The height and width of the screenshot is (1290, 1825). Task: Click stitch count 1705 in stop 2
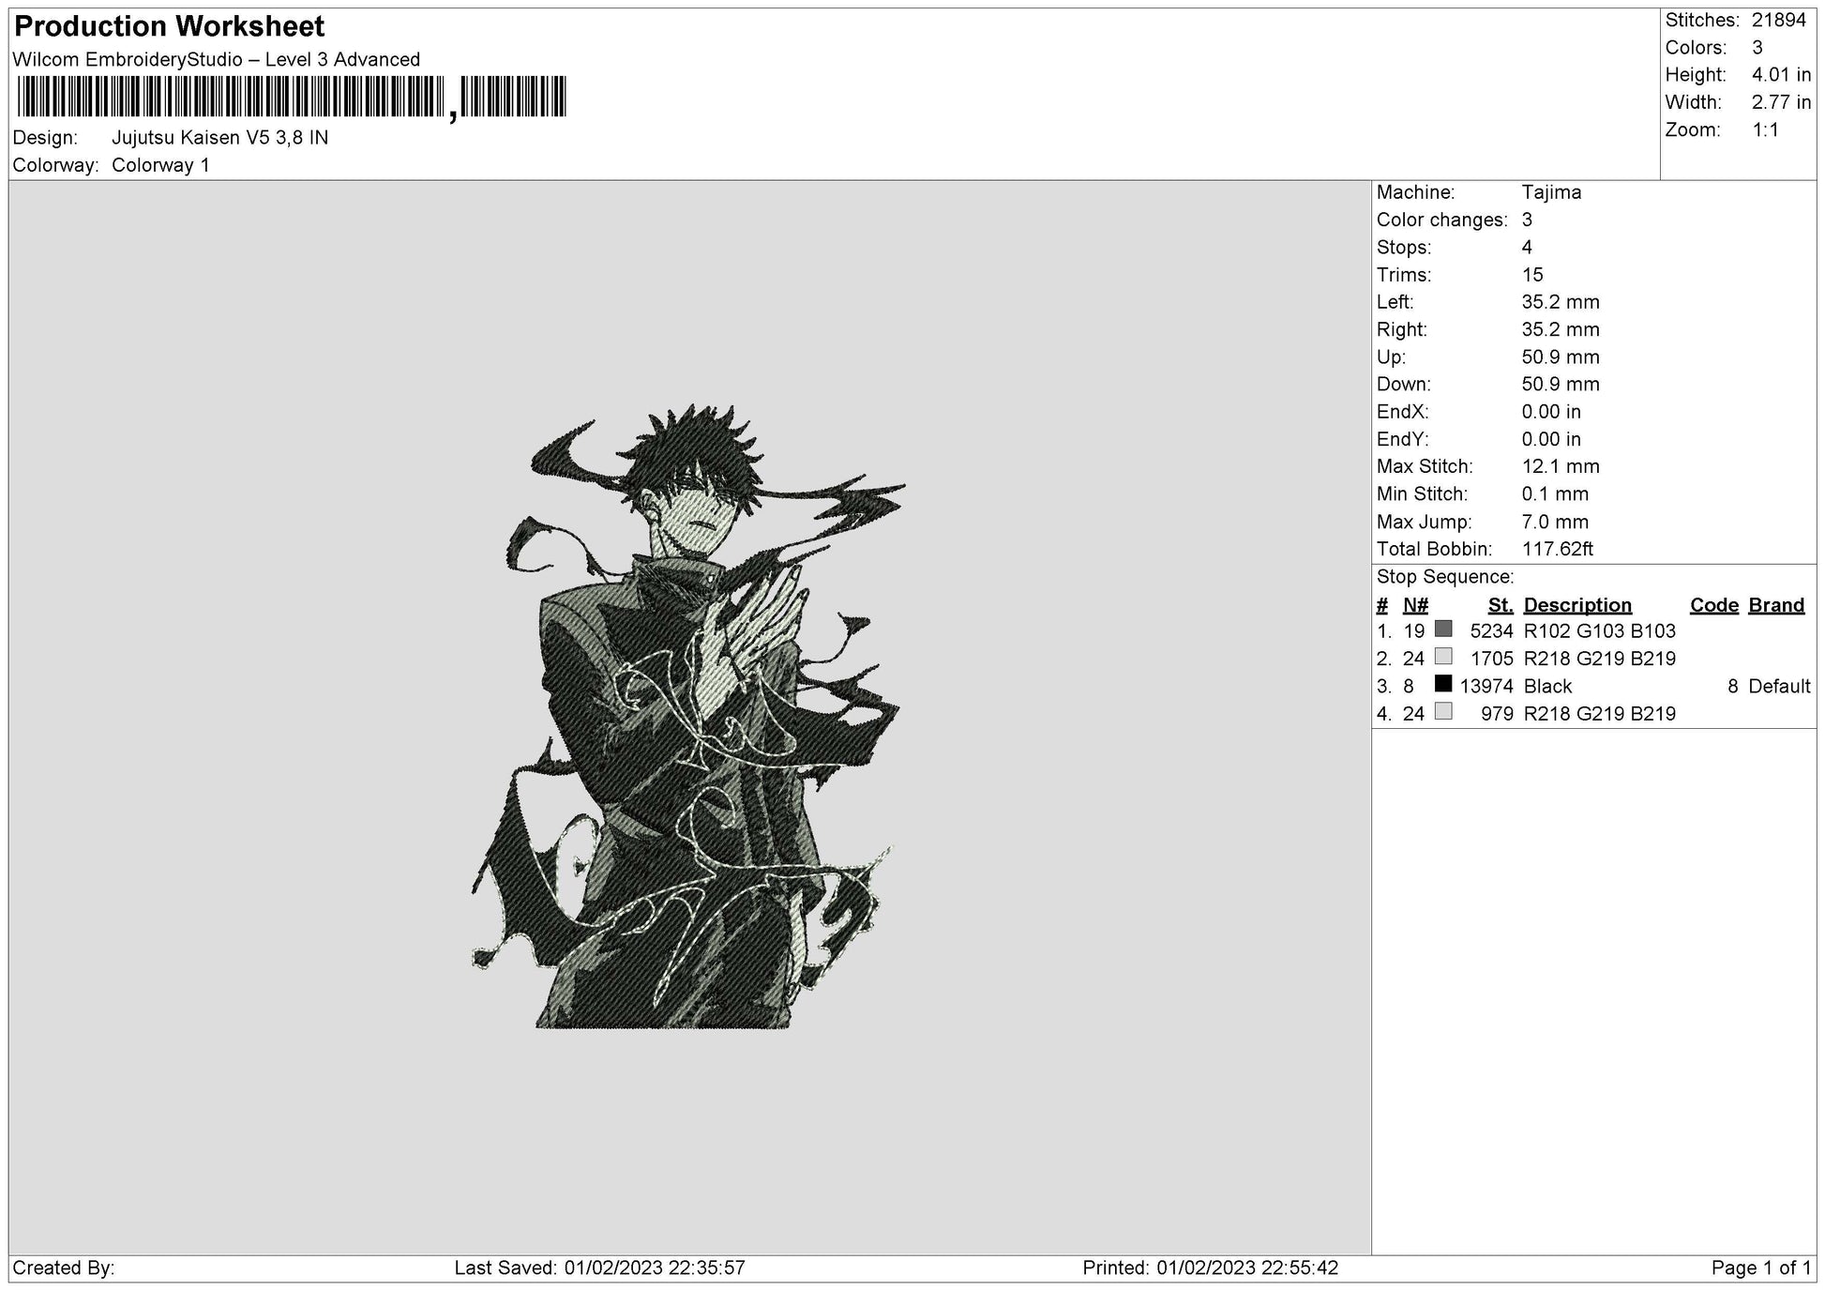click(1491, 660)
